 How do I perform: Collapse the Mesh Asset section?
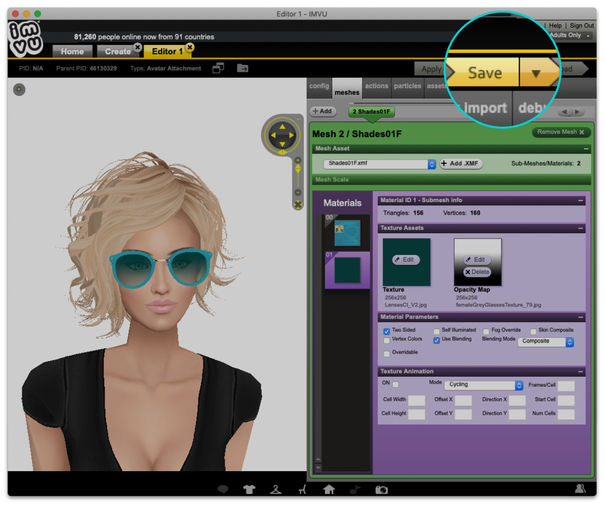tap(585, 149)
